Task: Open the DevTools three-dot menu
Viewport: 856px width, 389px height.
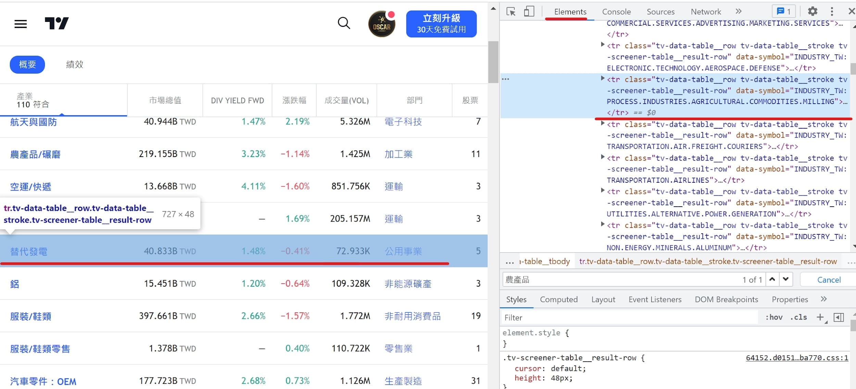Action: tap(832, 11)
